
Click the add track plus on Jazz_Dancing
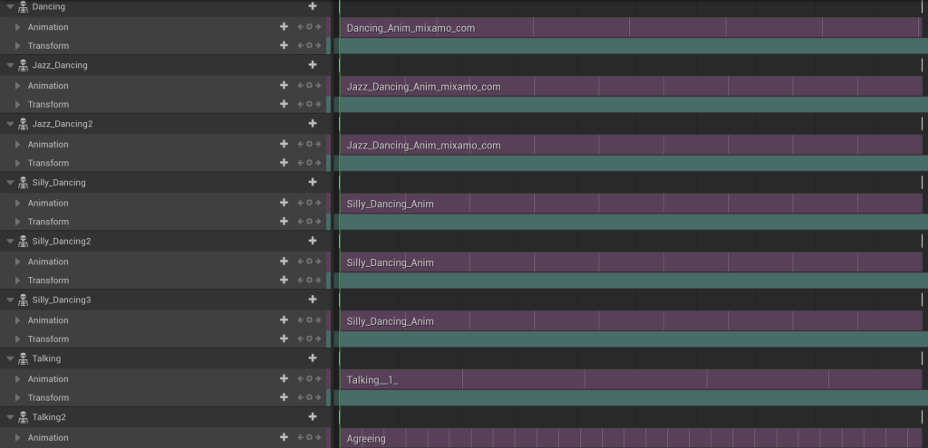[313, 65]
